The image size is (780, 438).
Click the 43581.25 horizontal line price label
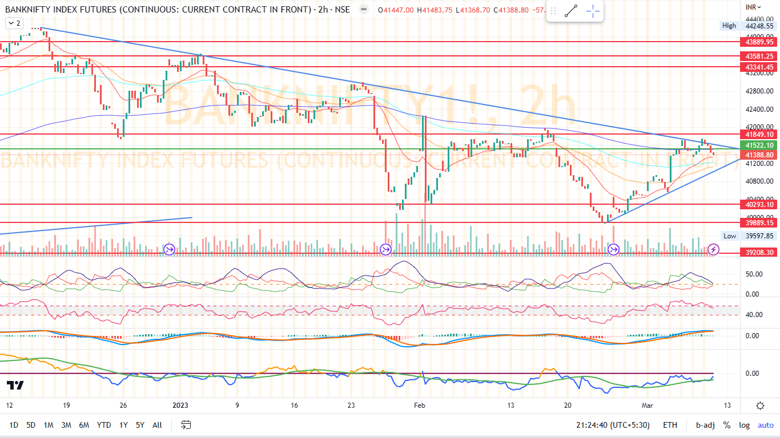tap(759, 56)
